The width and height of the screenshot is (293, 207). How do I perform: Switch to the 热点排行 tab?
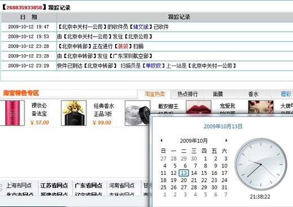coord(187,94)
